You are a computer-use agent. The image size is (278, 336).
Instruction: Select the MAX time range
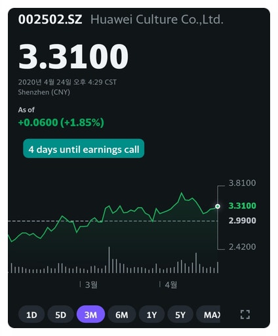point(208,315)
